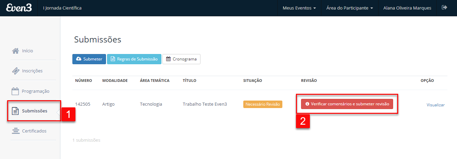Click the logout arrow icon
Image resolution: width=457 pixels, height=159 pixels.
(444, 7)
